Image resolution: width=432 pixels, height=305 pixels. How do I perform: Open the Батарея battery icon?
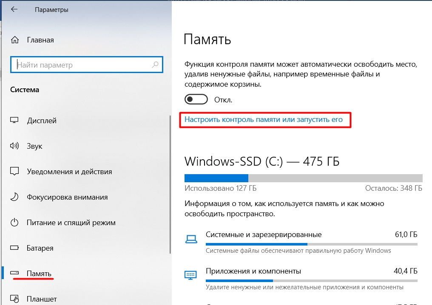point(14,248)
